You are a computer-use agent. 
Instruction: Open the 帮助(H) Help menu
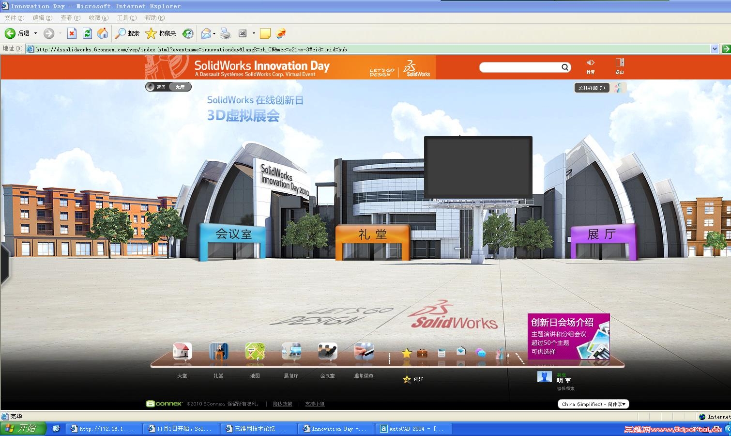coord(154,18)
